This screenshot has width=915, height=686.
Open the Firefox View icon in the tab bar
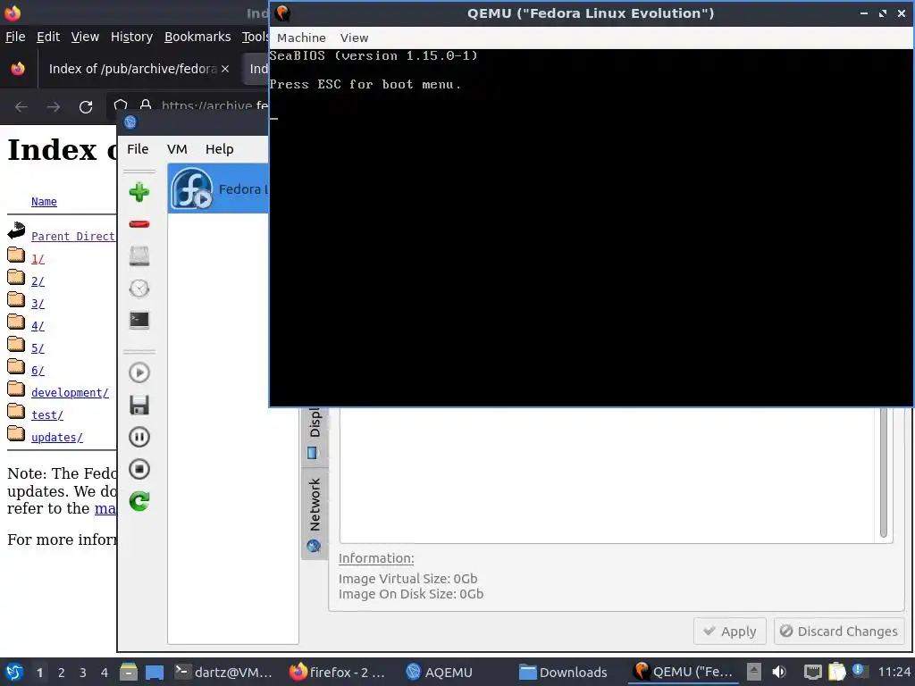click(x=18, y=69)
